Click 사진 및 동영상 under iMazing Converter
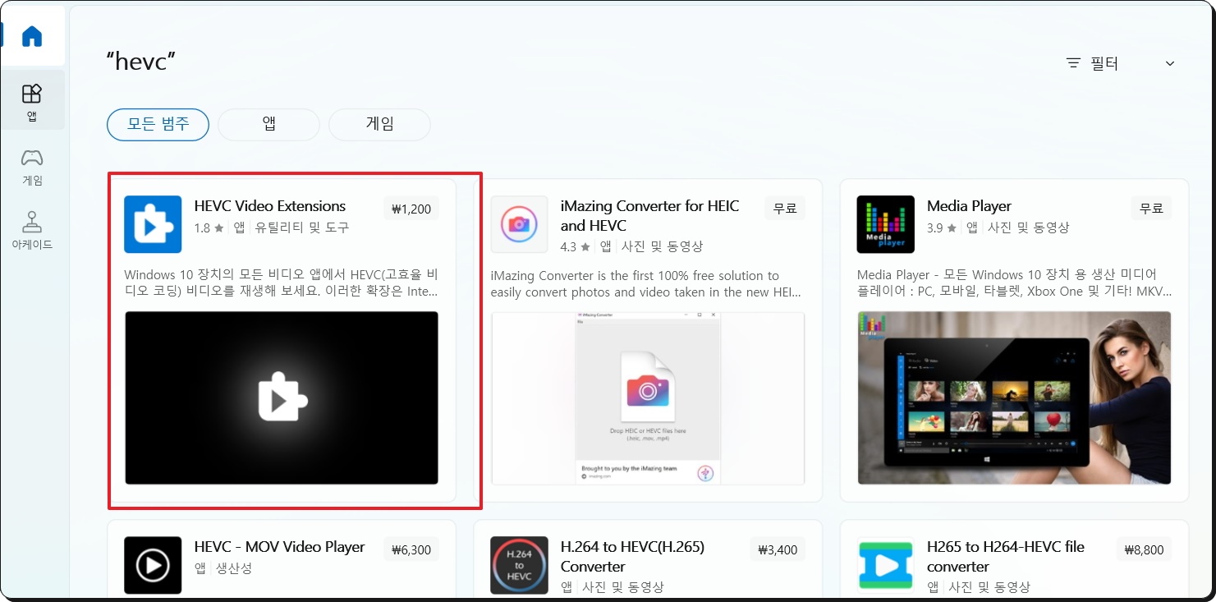 662,246
